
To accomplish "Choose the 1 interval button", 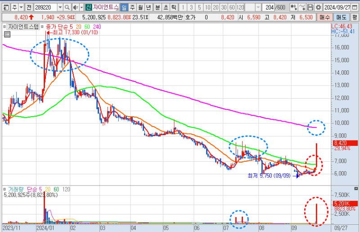I will (183, 8).
